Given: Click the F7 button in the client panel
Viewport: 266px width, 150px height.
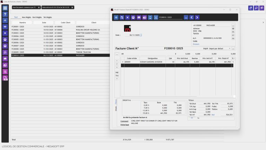Looking at the screenshot, I should click(233, 35).
